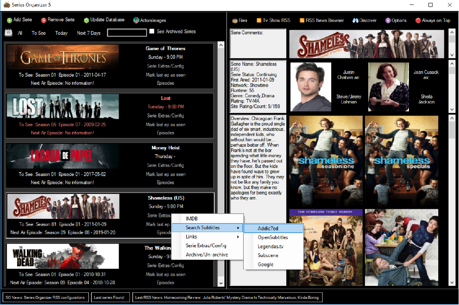Click the Shameless banner in series list
459x305 pixels.
[x=63, y=206]
